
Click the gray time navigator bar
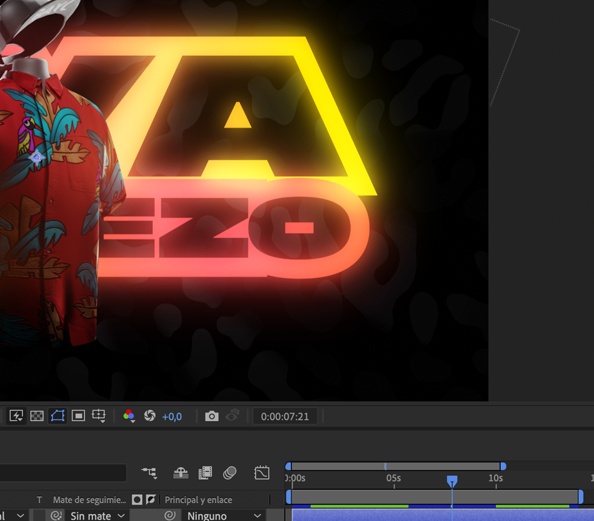tap(396, 466)
